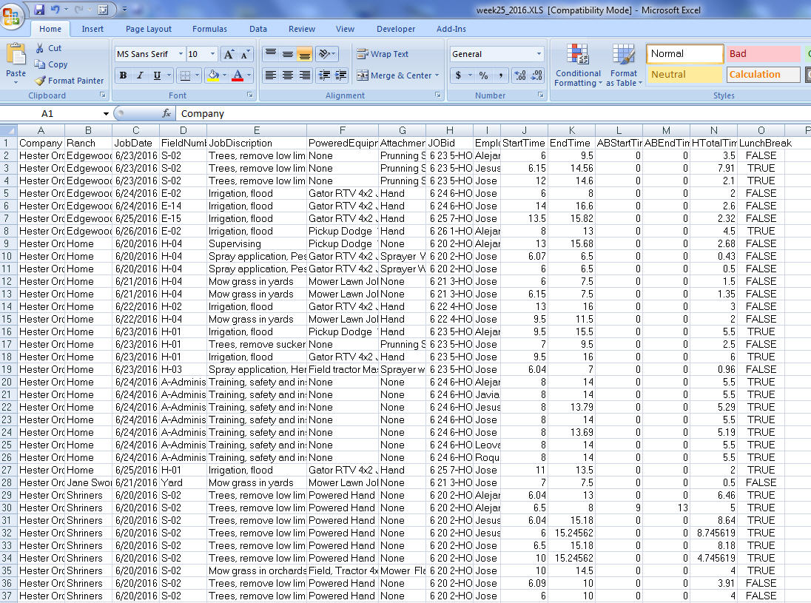This screenshot has height=603, width=811.
Task: Select column E by its header
Action: (x=257, y=130)
